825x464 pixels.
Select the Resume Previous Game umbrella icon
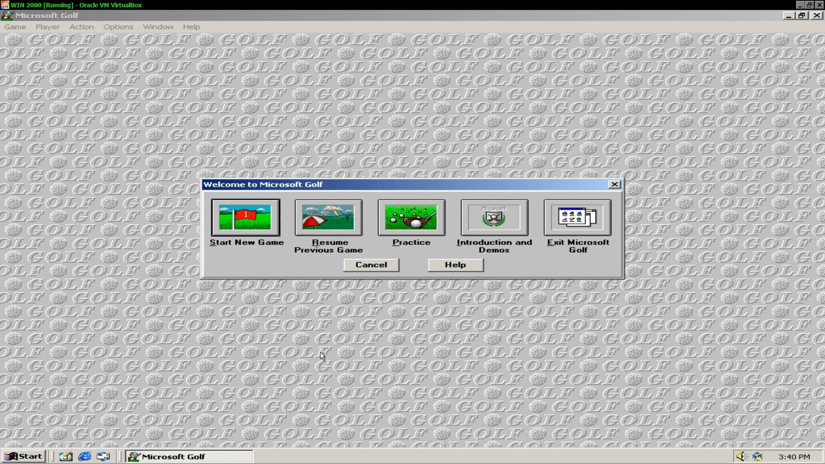tap(328, 217)
